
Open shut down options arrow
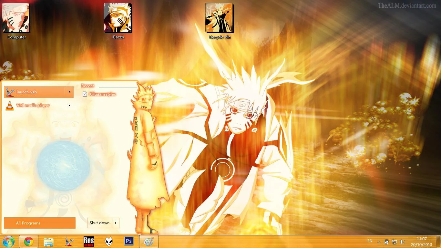click(116, 223)
